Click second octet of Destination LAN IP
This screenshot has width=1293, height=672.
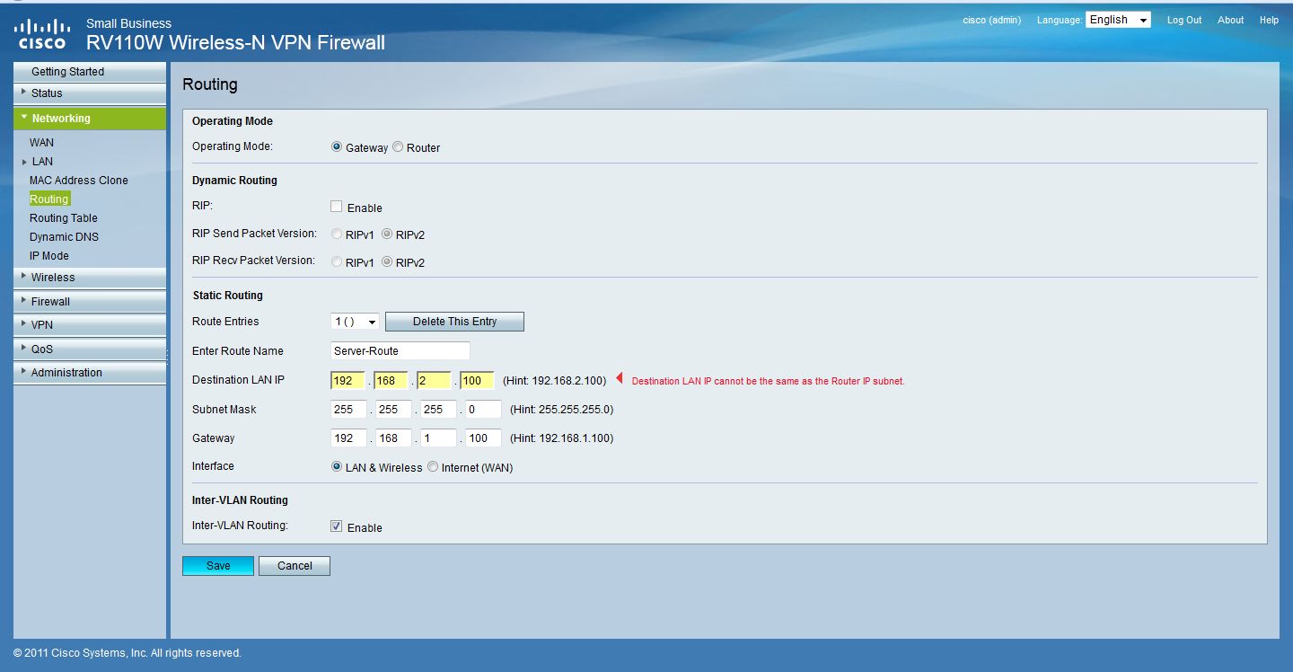tap(391, 380)
